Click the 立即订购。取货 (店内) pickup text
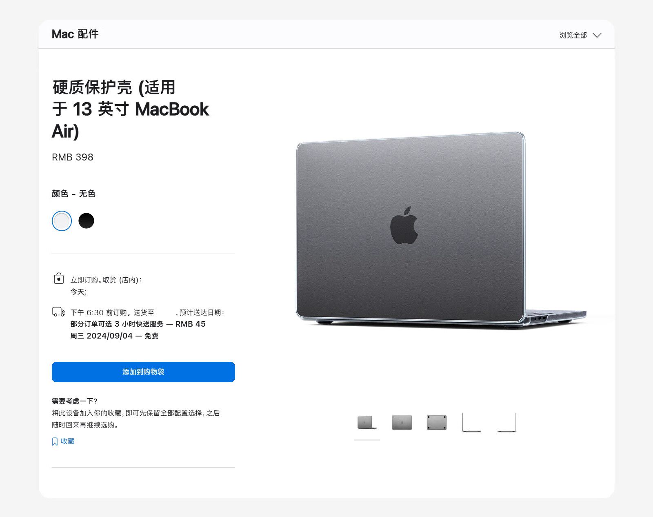This screenshot has height=517, width=653. click(106, 280)
